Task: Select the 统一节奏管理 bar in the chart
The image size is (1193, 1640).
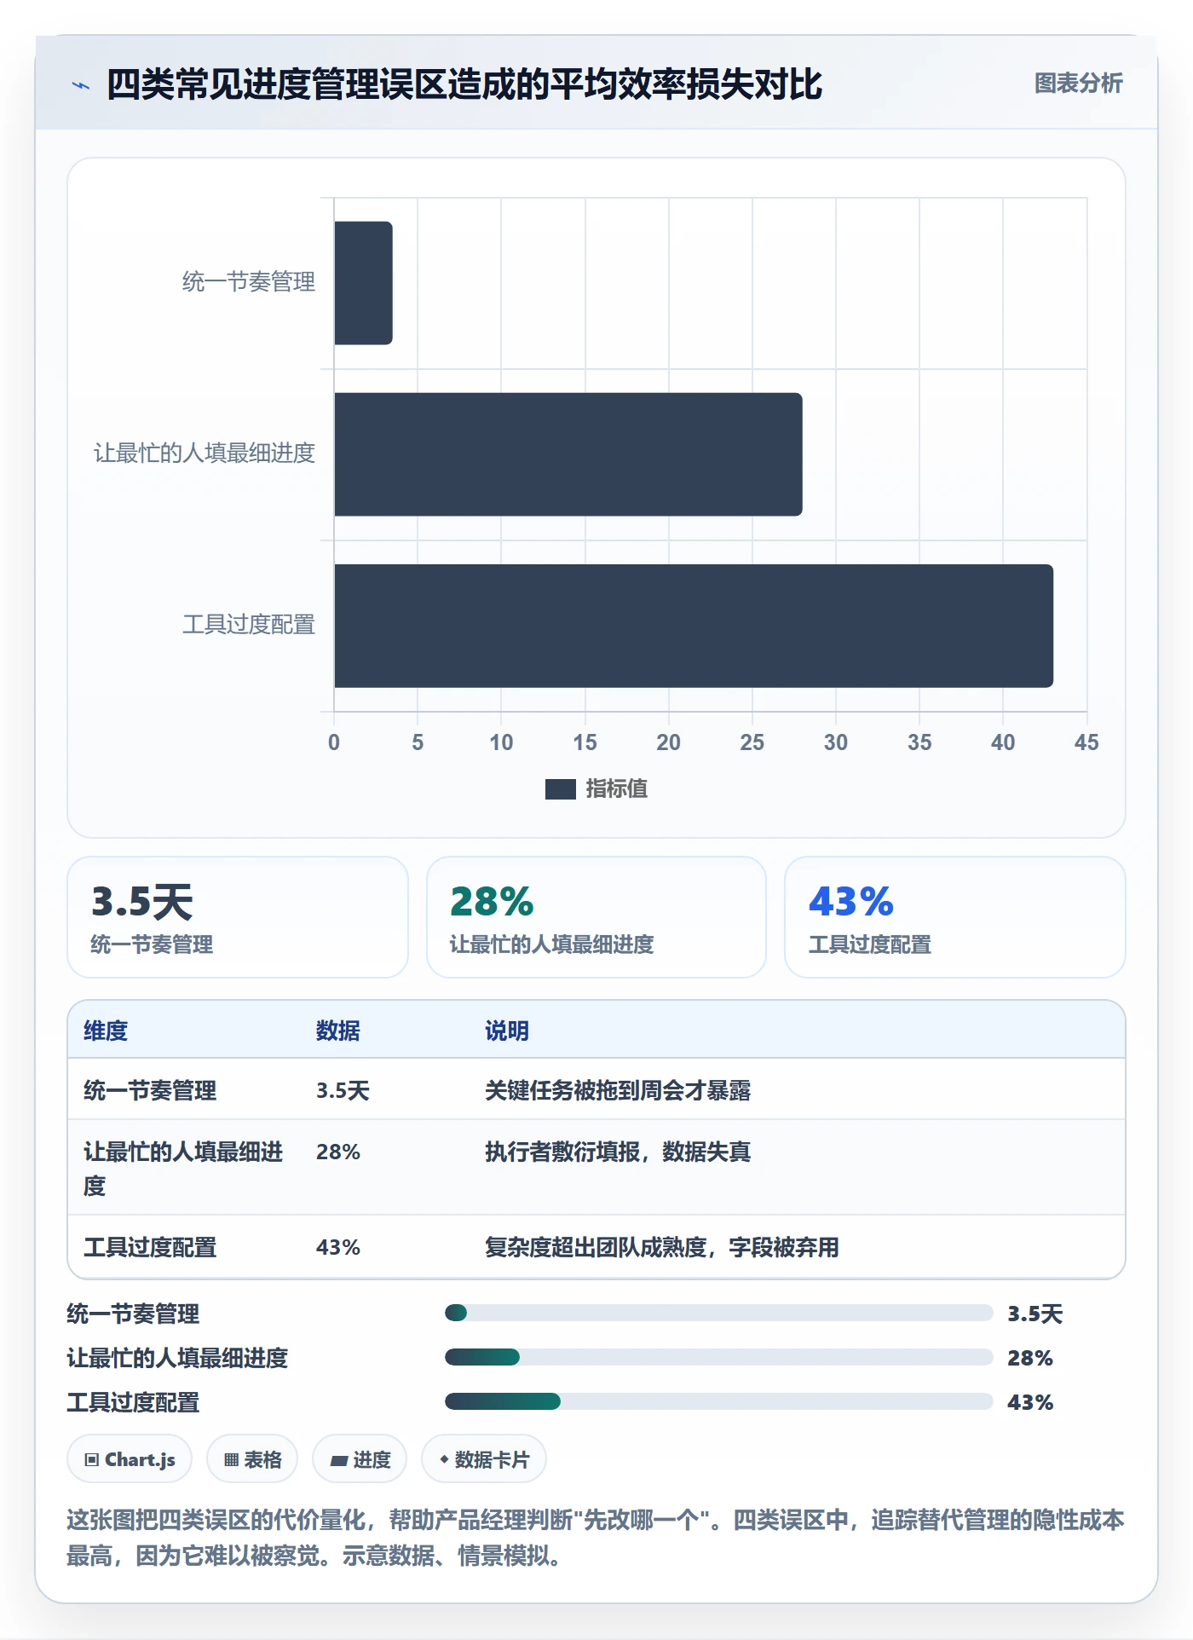Action: point(363,283)
